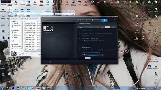Open Skype from the taskbar

[28, 88]
